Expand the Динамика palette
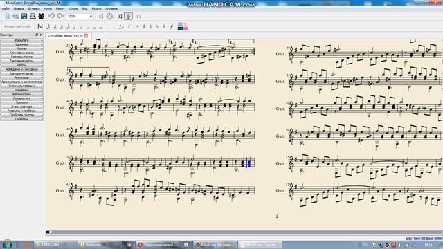This screenshot has width=443, height=249. [21, 90]
